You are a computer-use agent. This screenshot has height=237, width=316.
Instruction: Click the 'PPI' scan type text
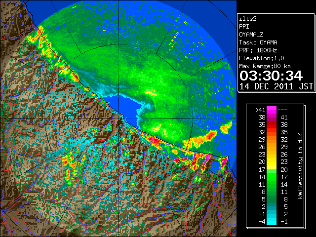click(244, 27)
